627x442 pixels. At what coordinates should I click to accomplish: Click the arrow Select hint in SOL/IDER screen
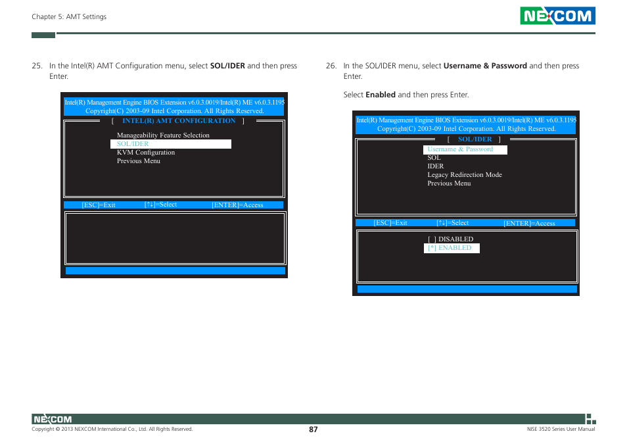[x=453, y=223]
